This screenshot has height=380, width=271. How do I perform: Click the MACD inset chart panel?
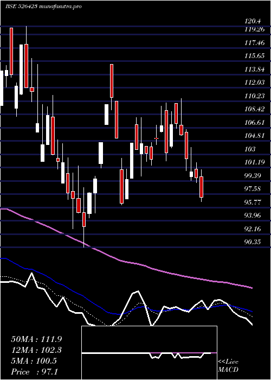[x=149, y=353]
